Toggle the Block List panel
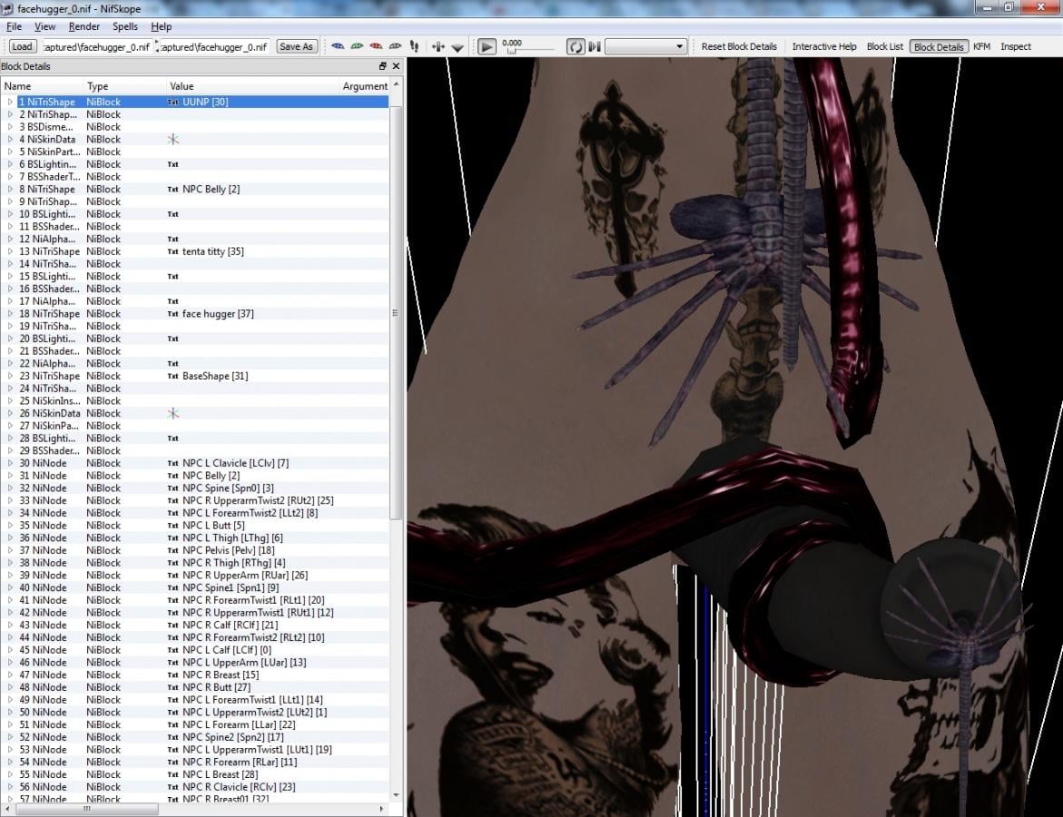 coord(885,47)
